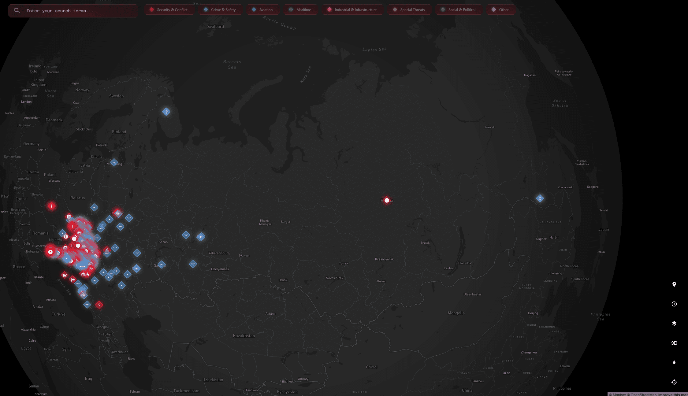Toggle the Social & Political filter
This screenshot has height=396, width=688.
(x=458, y=10)
